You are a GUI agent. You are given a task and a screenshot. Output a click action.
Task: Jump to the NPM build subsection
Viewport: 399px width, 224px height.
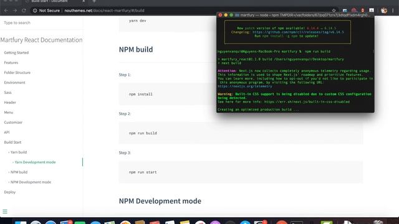tap(19, 172)
